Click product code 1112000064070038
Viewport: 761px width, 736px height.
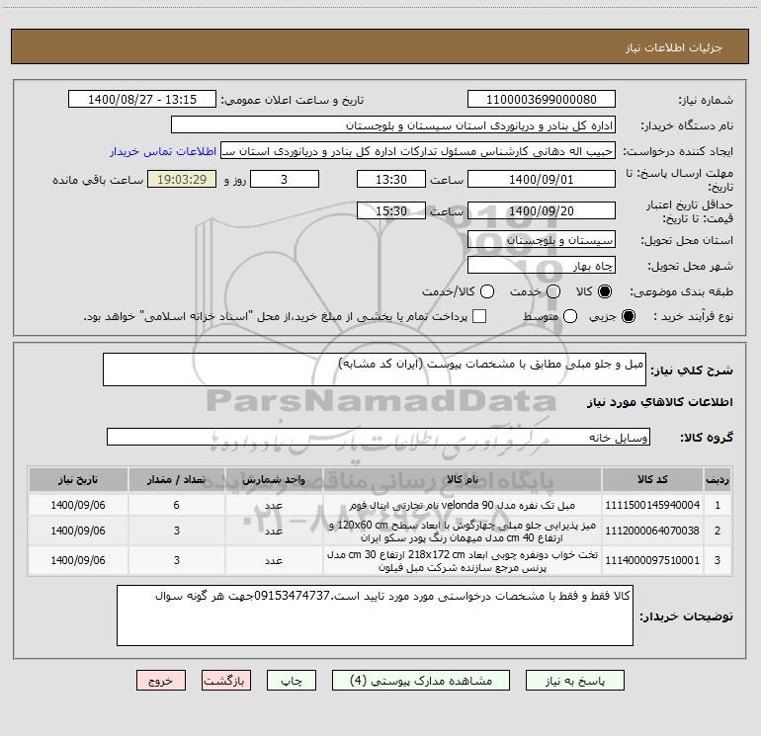coord(652,531)
